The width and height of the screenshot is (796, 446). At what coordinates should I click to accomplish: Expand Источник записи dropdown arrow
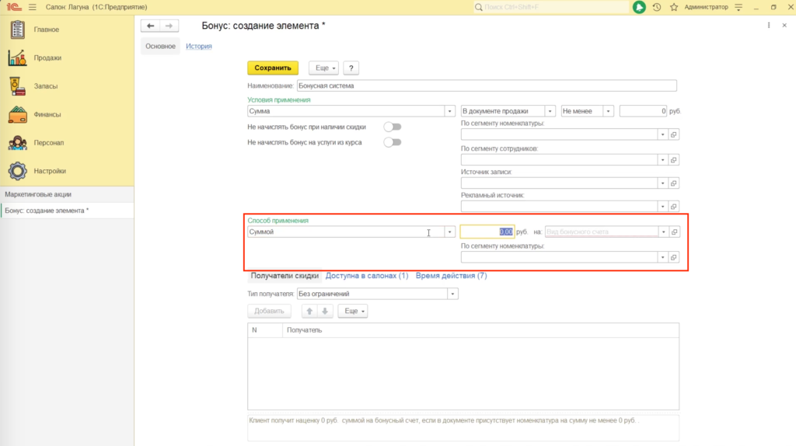662,183
